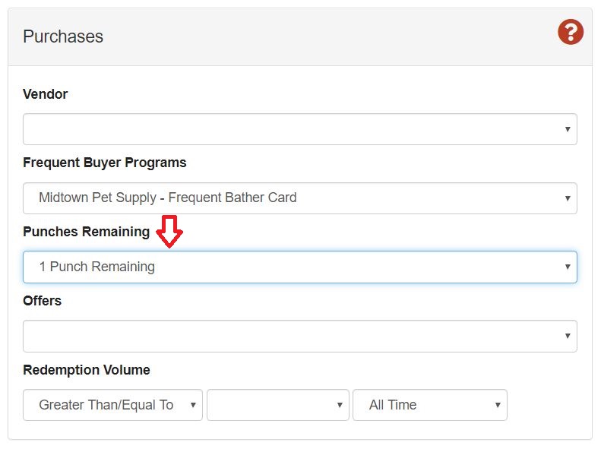Click the caret on Frequent Bather Card select
Viewport: 601px width, 449px height.
point(567,198)
